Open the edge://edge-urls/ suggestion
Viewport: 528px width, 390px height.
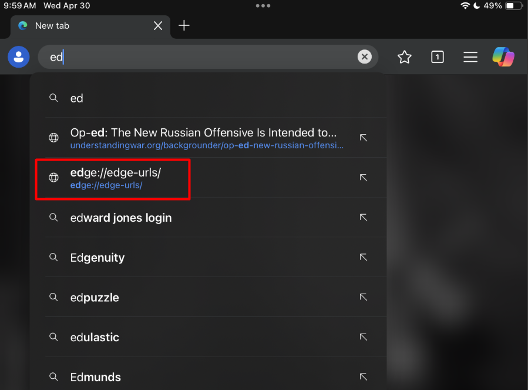(216, 178)
